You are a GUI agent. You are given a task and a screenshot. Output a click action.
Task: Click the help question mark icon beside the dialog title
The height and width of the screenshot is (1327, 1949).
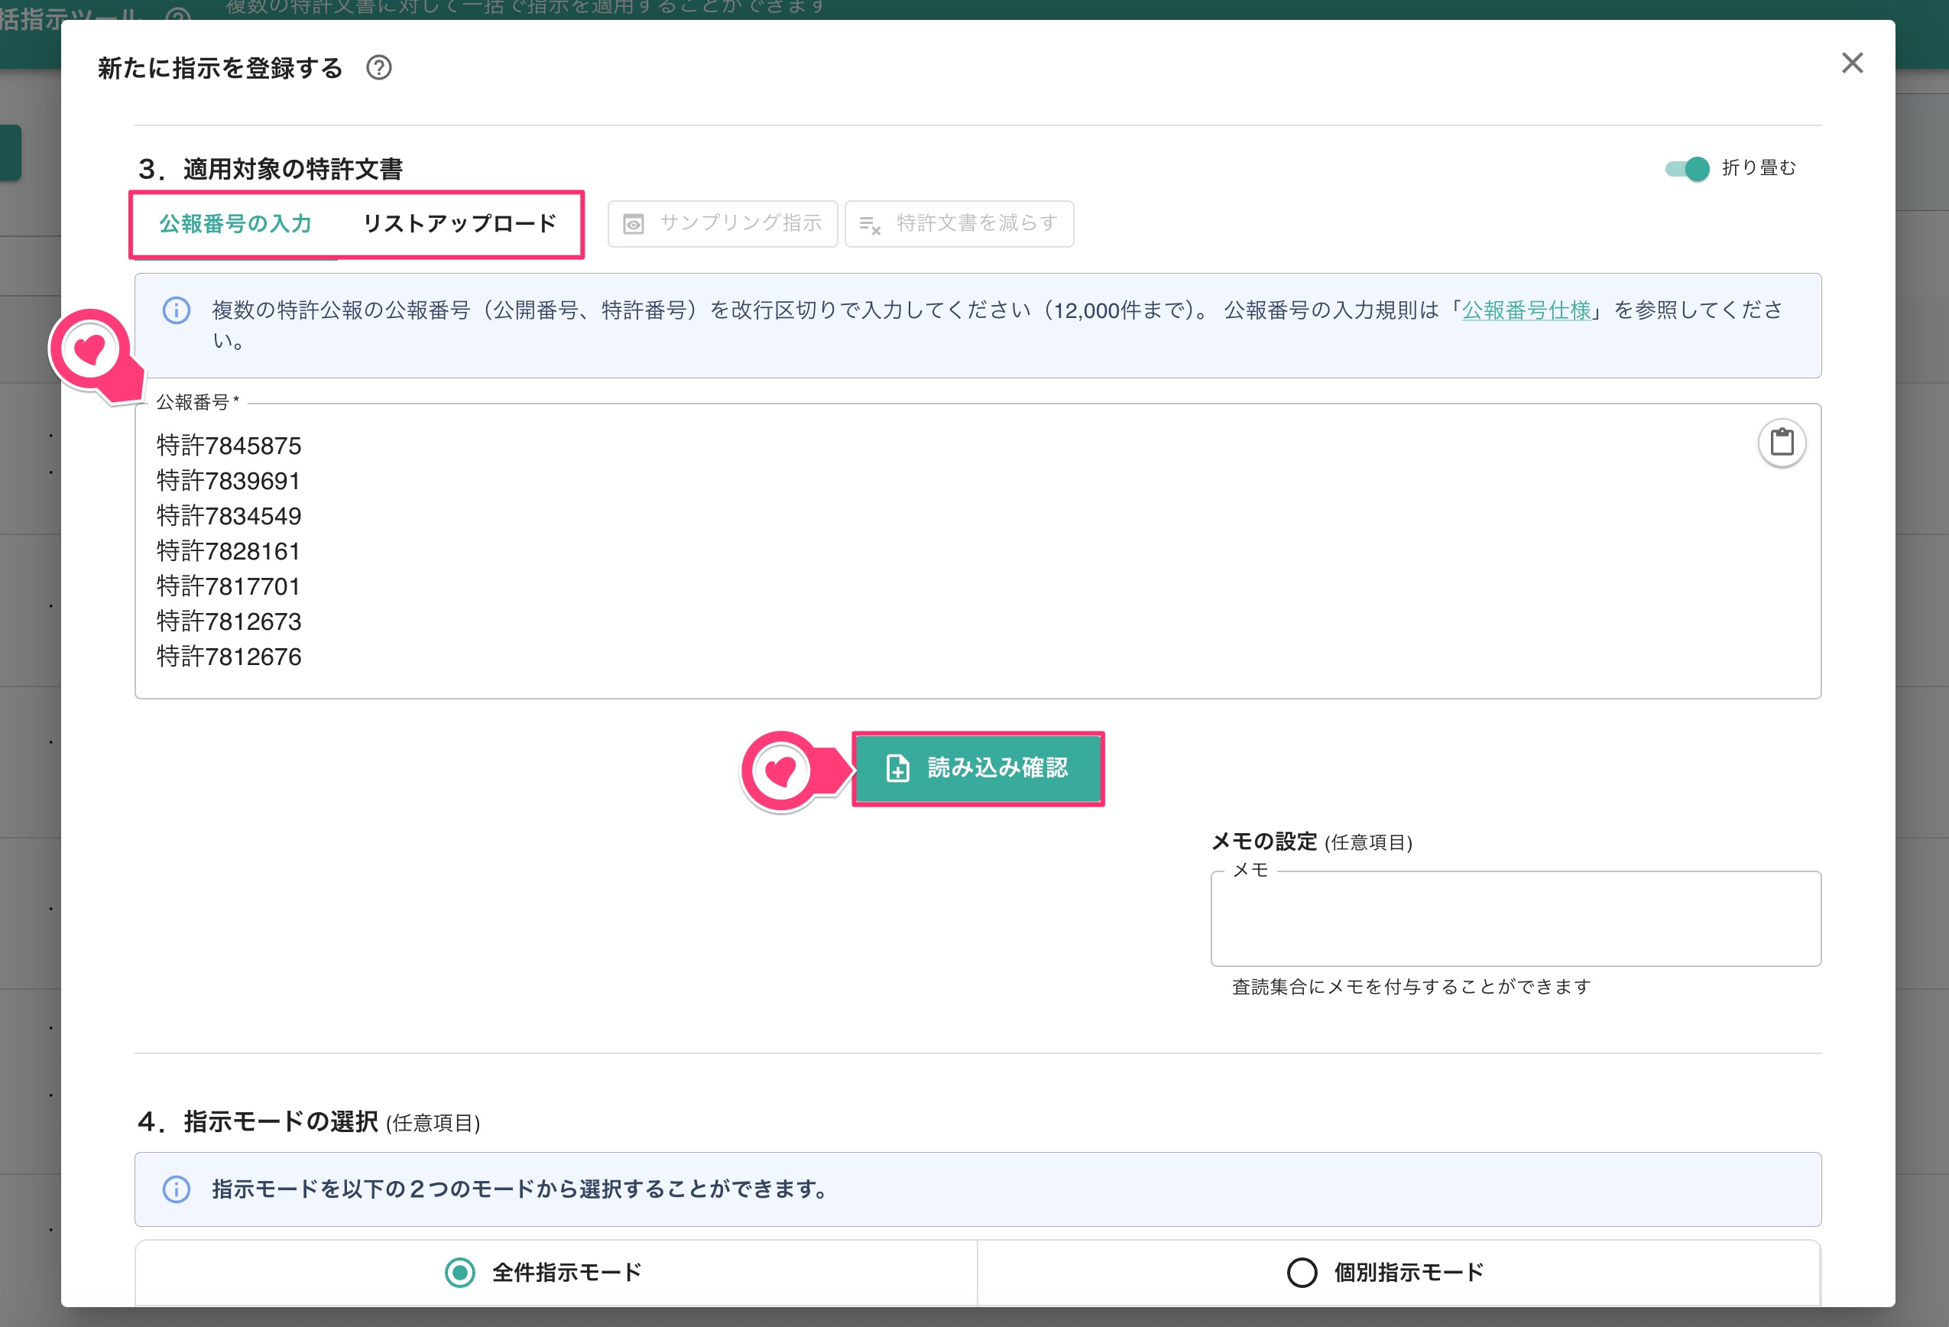[379, 67]
